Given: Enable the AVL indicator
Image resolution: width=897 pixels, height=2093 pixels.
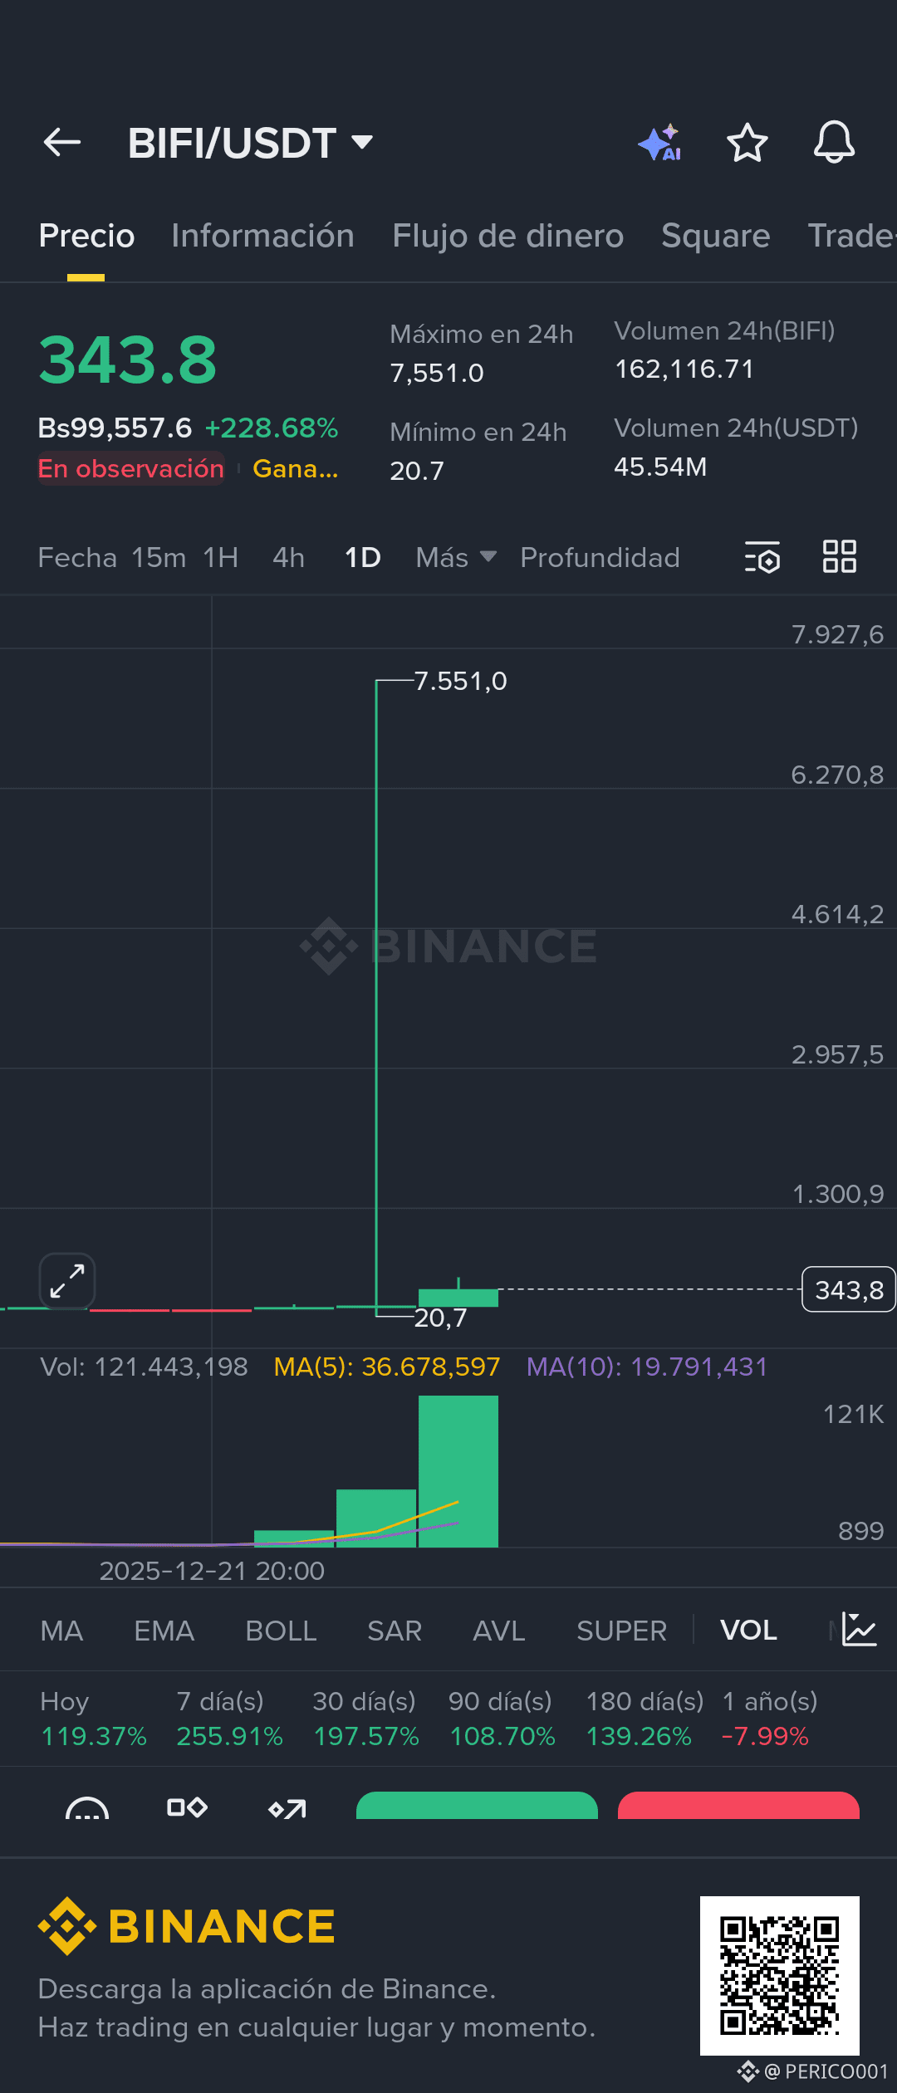Looking at the screenshot, I should point(498,1631).
